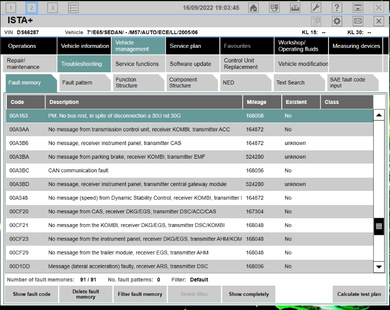Open the Operations main tab
The image size is (390, 310).
pos(29,46)
